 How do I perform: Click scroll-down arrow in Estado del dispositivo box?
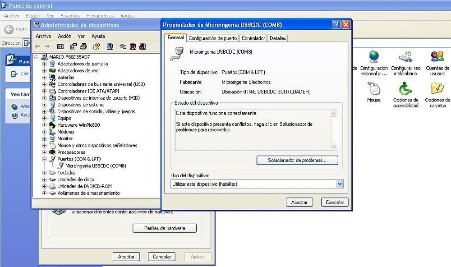pos(334,147)
